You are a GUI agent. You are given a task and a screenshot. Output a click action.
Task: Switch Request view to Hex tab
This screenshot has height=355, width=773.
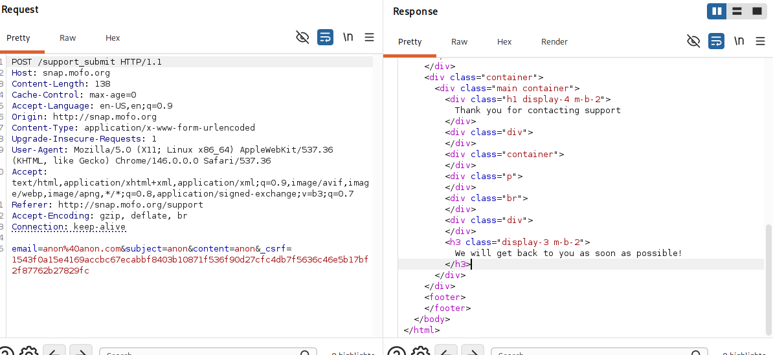click(113, 38)
